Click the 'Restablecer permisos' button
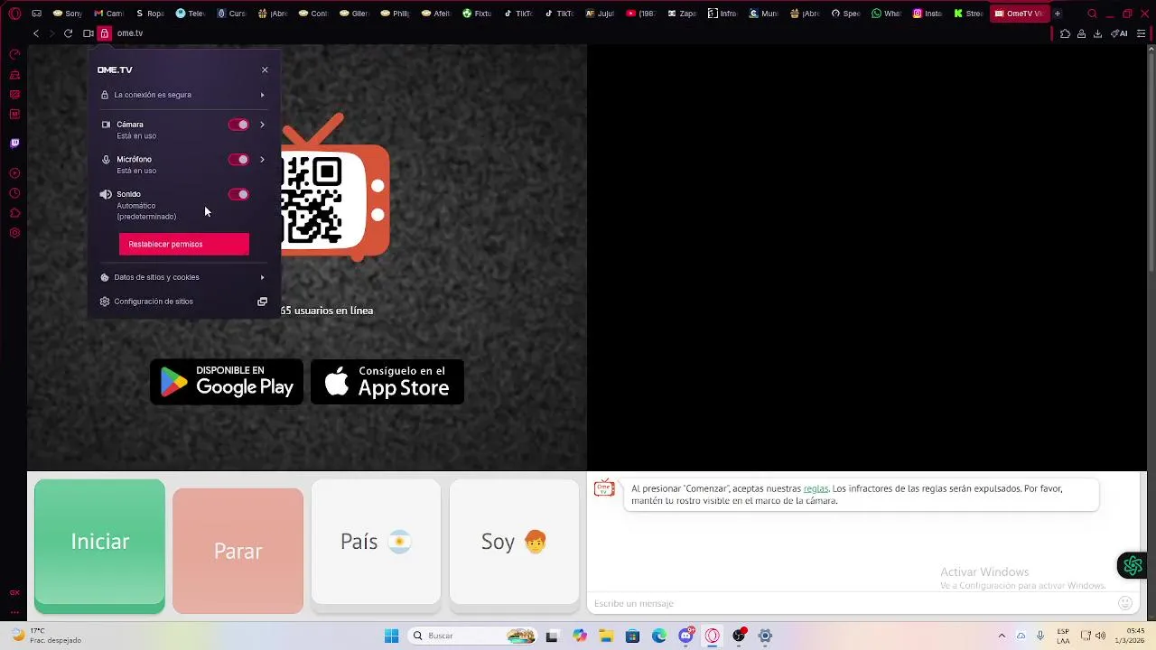 (184, 244)
